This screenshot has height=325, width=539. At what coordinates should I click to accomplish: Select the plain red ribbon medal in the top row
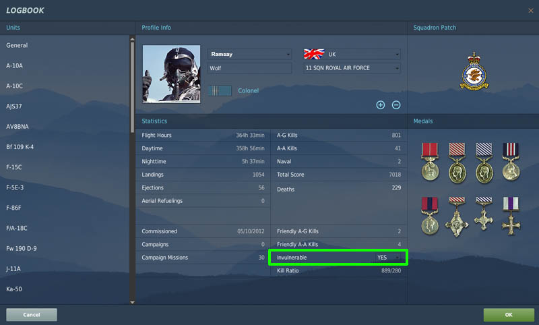(430, 162)
